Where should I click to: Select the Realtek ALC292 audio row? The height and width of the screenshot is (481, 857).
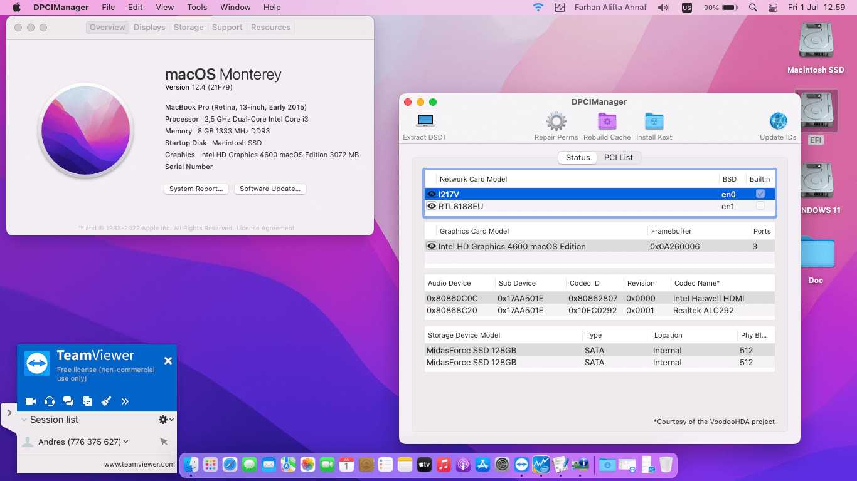point(600,310)
